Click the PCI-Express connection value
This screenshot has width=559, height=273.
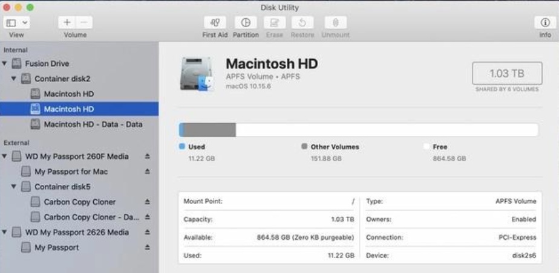pos(517,237)
